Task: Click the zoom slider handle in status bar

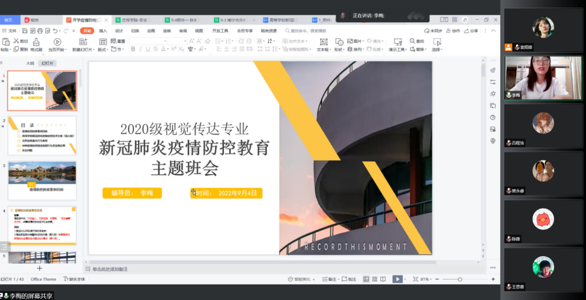Action: click(460, 279)
